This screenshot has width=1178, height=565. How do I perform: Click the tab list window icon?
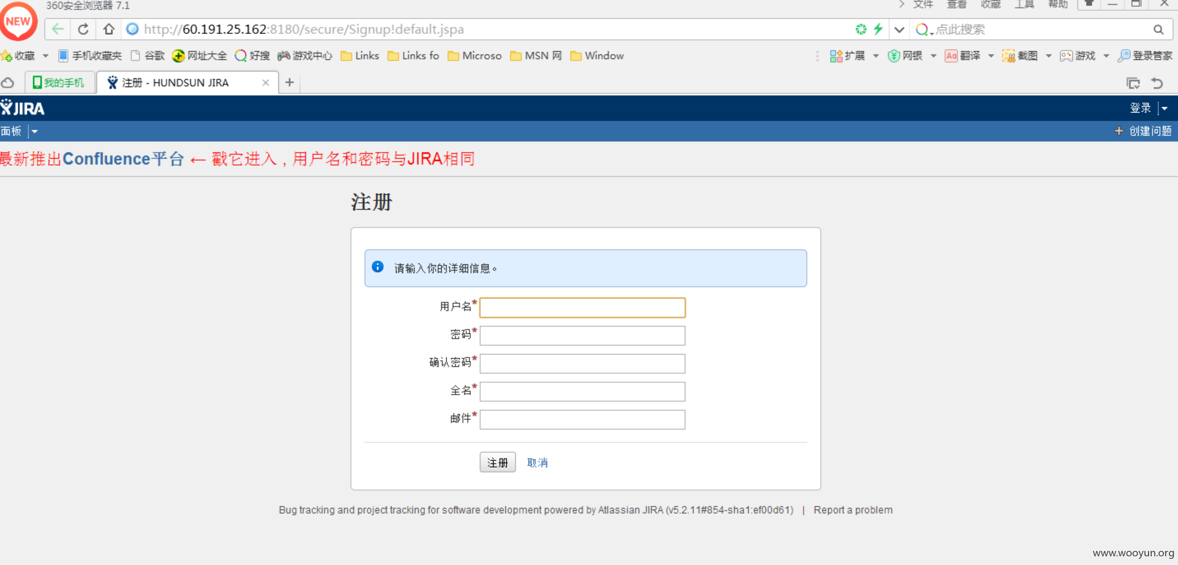tap(1133, 83)
